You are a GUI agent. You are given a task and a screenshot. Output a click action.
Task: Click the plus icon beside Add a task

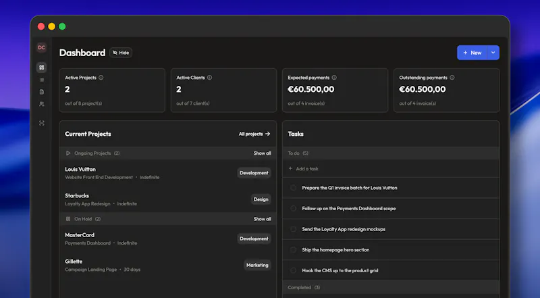coord(290,169)
